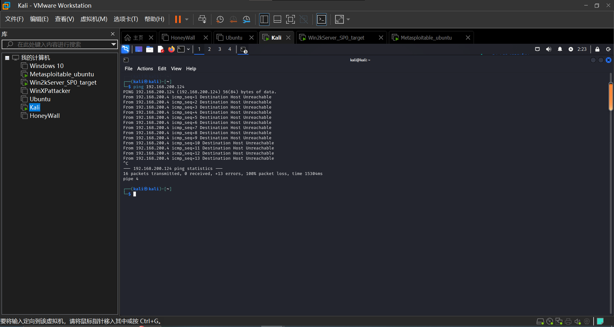Close the Kali tab
This screenshot has height=327, width=614.
[288, 38]
